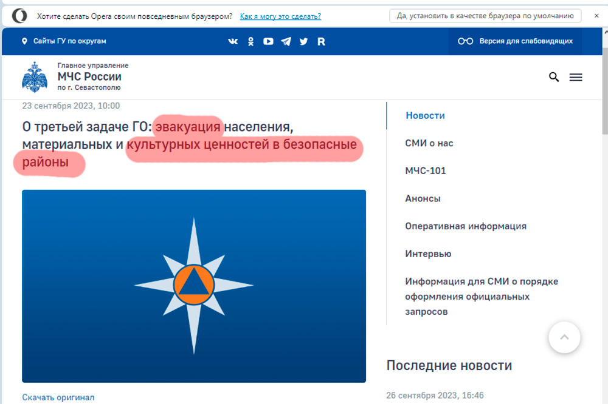Set Opera as default browser button
Screen dimensions: 608x404
(485, 16)
